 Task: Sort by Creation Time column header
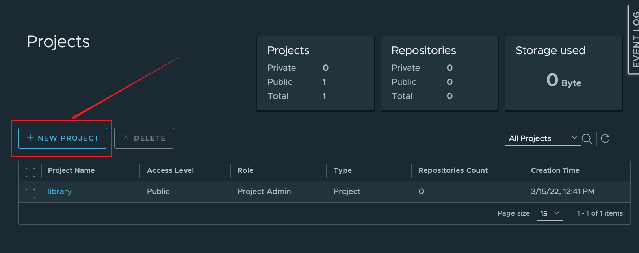[555, 170]
